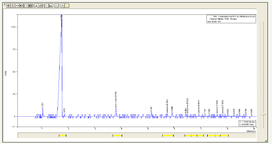272x144 pixels.
Task: Click the left vertical slider track
Action: click(x=259, y=75)
